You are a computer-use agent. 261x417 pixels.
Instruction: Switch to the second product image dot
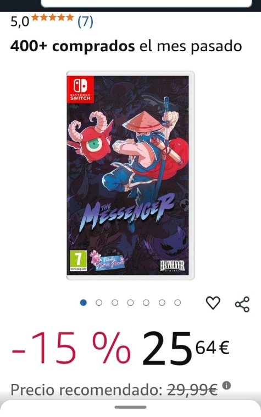point(99,302)
